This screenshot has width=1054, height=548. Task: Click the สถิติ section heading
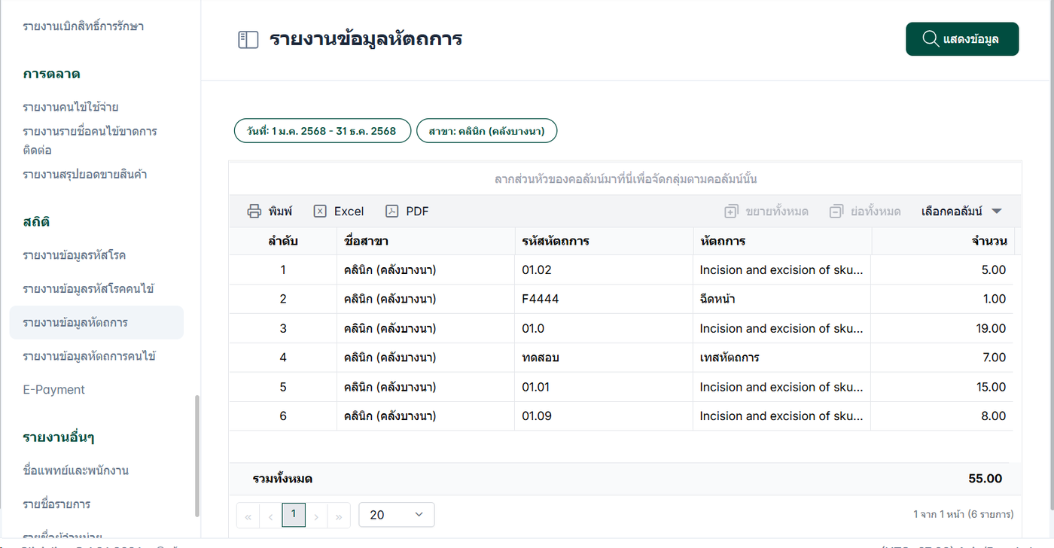pos(36,222)
